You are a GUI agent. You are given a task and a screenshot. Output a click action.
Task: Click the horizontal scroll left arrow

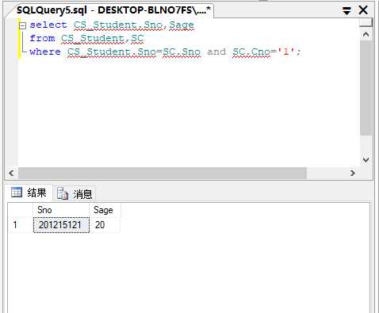[11, 174]
